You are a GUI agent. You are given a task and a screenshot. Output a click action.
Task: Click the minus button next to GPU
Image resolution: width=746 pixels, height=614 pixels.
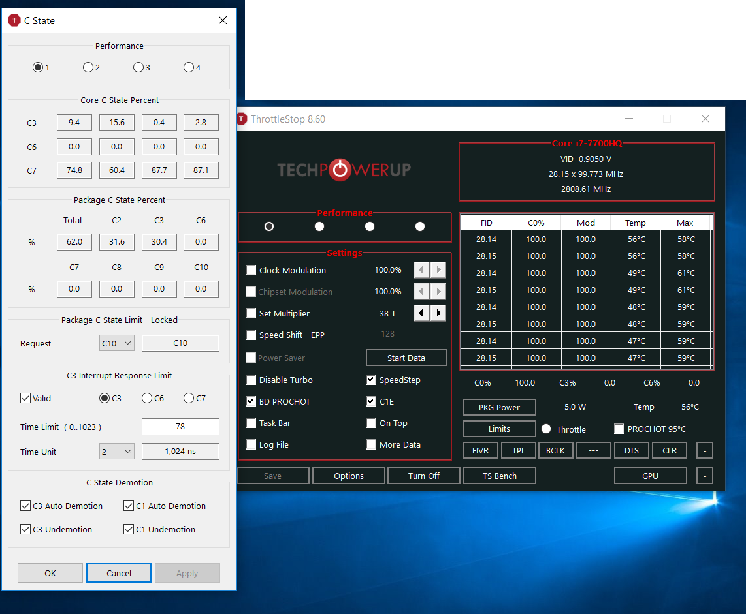point(704,476)
